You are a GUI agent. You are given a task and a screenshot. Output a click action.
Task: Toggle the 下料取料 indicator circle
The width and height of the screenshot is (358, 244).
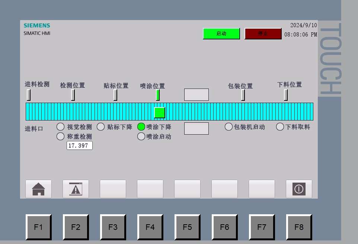(280, 127)
